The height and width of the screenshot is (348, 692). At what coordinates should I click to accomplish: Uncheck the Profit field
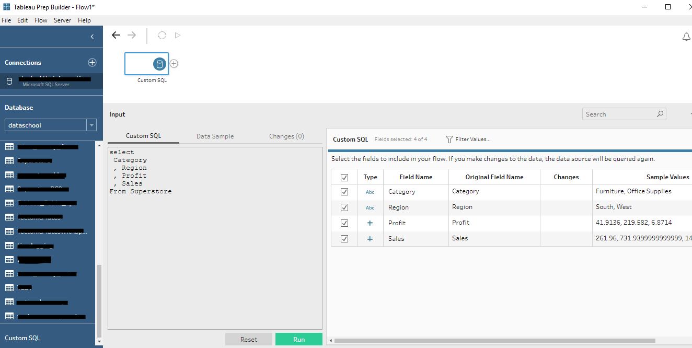[344, 223]
